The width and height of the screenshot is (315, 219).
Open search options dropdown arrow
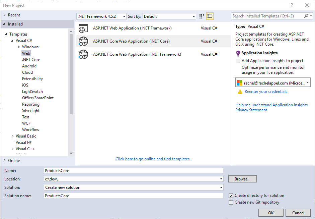click(x=311, y=16)
